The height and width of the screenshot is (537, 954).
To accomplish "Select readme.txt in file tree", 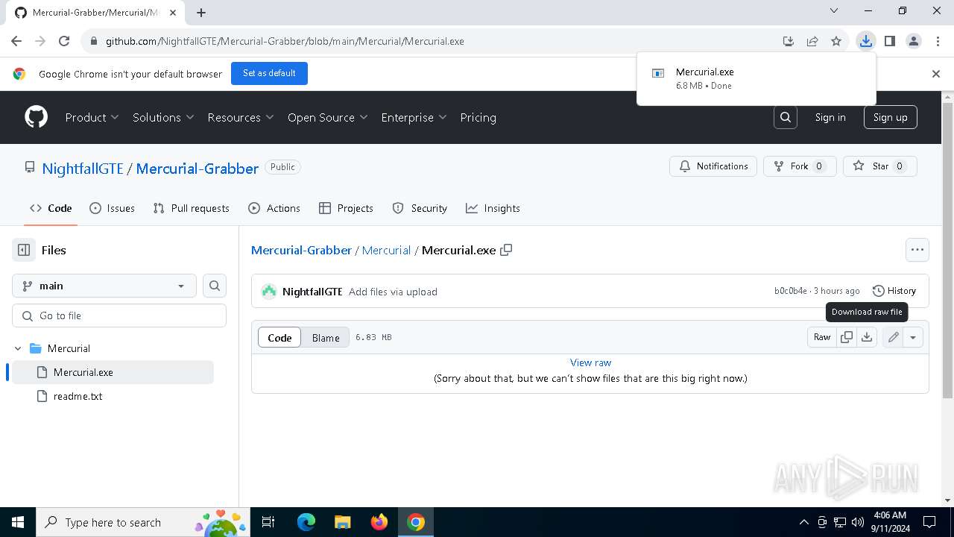I will [x=113, y=396].
